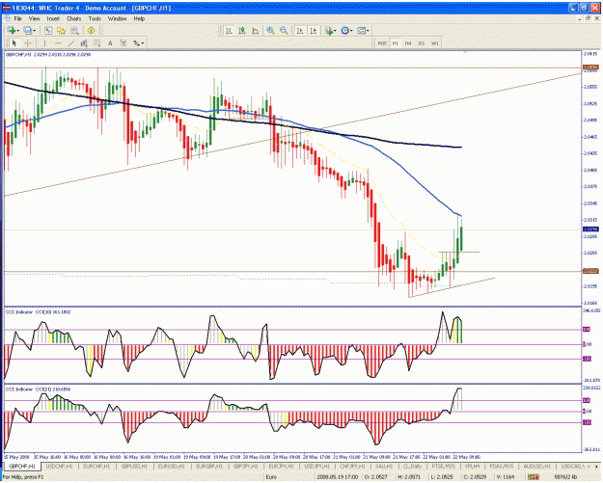The image size is (603, 483).
Task: Select the Fibonacci Retracement tool
Action: coord(96,43)
